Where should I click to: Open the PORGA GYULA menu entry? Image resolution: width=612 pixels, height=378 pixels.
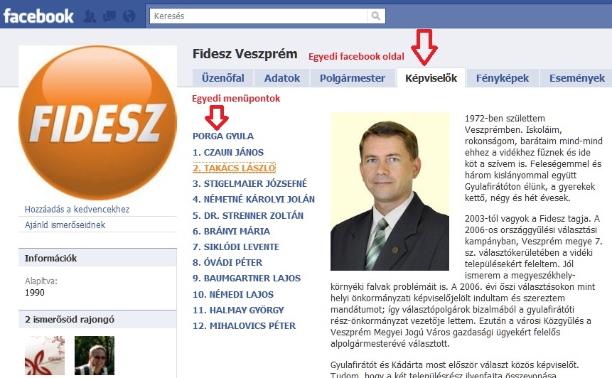tap(223, 136)
